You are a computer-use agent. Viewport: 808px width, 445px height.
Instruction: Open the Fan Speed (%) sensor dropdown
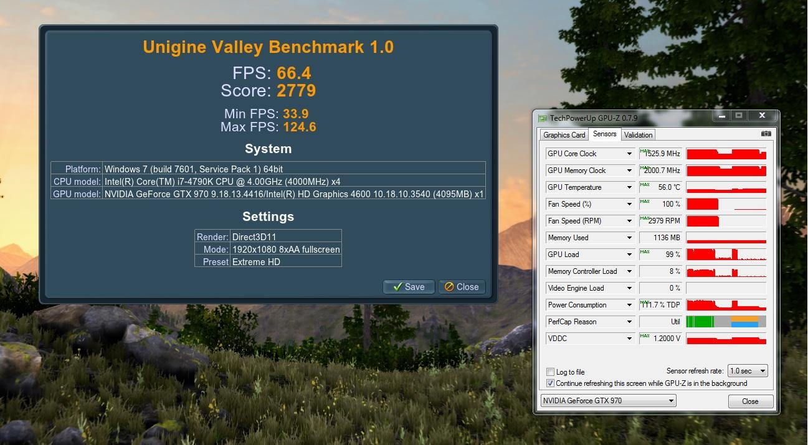pos(629,204)
